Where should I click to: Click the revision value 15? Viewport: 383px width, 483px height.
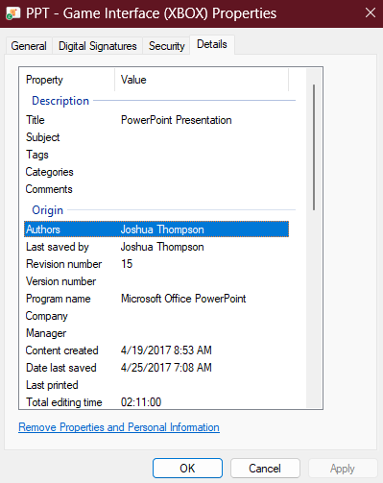[127, 264]
